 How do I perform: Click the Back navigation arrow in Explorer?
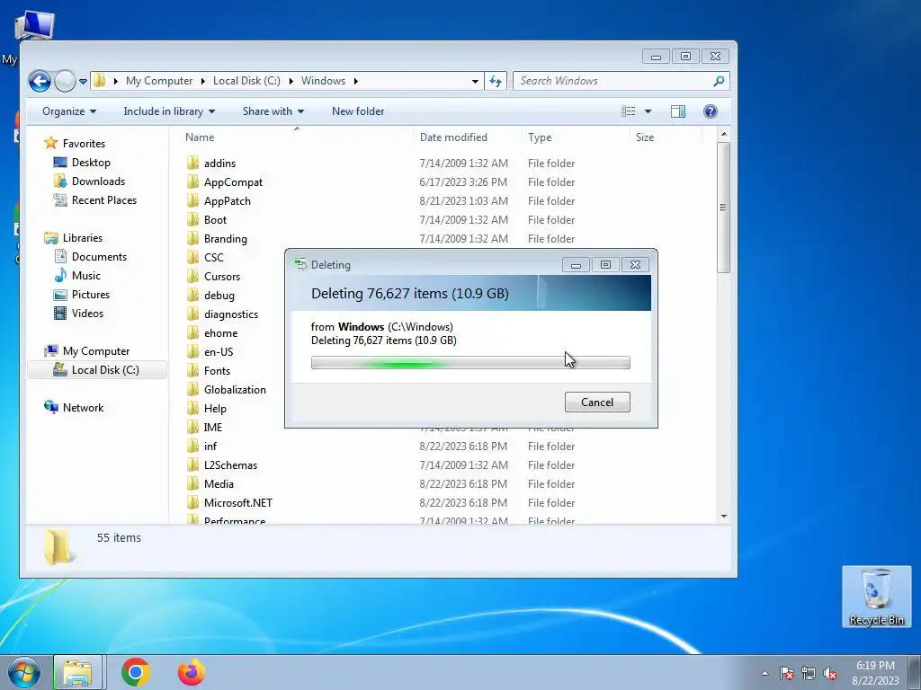pos(40,81)
